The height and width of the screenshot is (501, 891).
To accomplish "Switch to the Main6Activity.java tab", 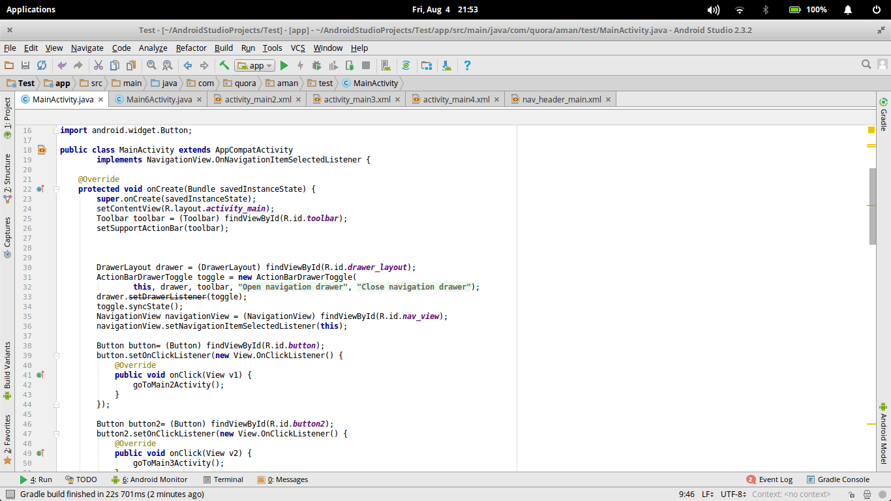I will 159,100.
